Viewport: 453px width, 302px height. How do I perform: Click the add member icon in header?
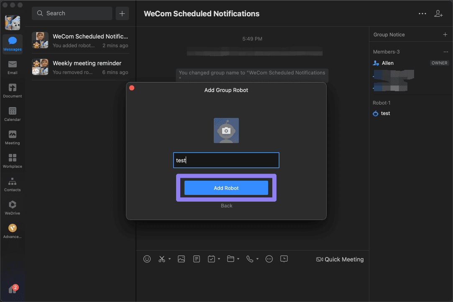coord(438,13)
